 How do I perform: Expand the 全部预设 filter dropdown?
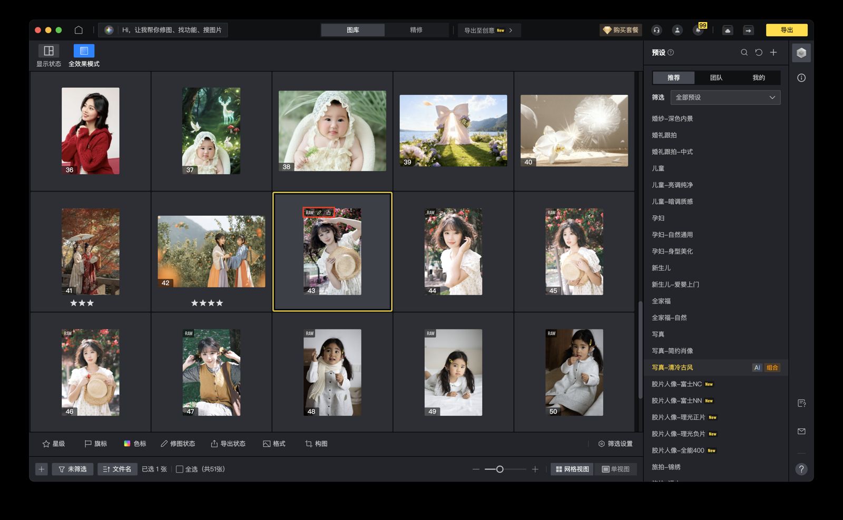click(725, 97)
